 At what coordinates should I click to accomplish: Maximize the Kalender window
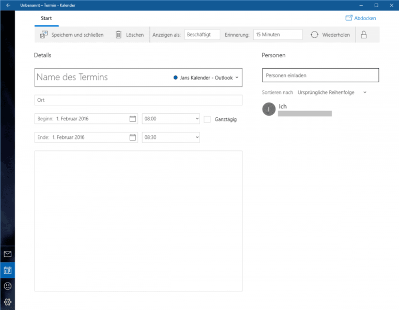tap(376, 5)
